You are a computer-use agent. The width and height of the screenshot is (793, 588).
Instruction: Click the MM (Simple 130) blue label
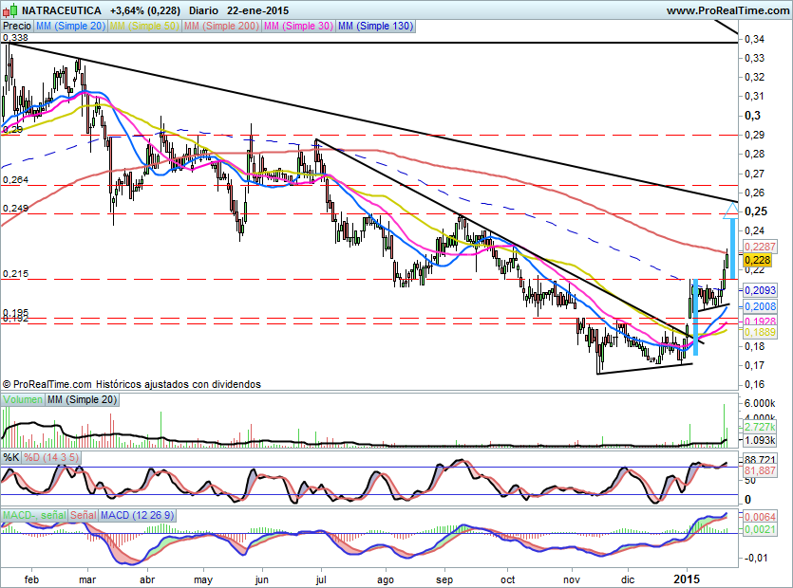tap(376, 27)
